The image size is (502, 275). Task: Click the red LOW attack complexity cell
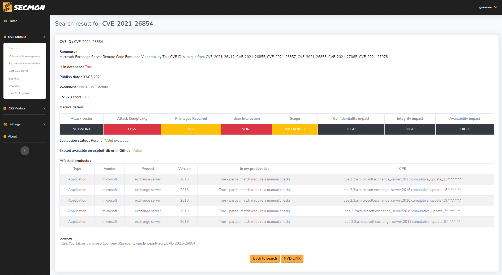click(132, 129)
